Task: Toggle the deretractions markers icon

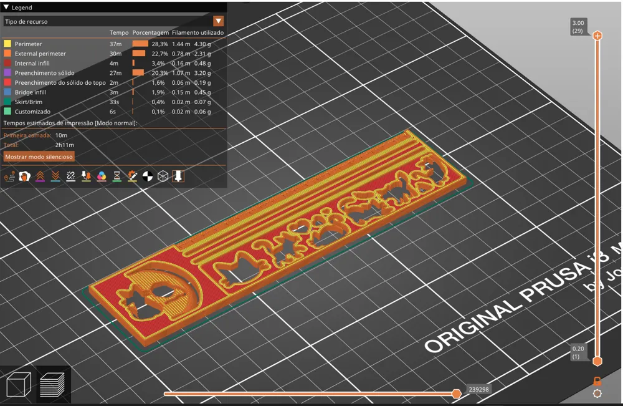Action: click(x=55, y=176)
